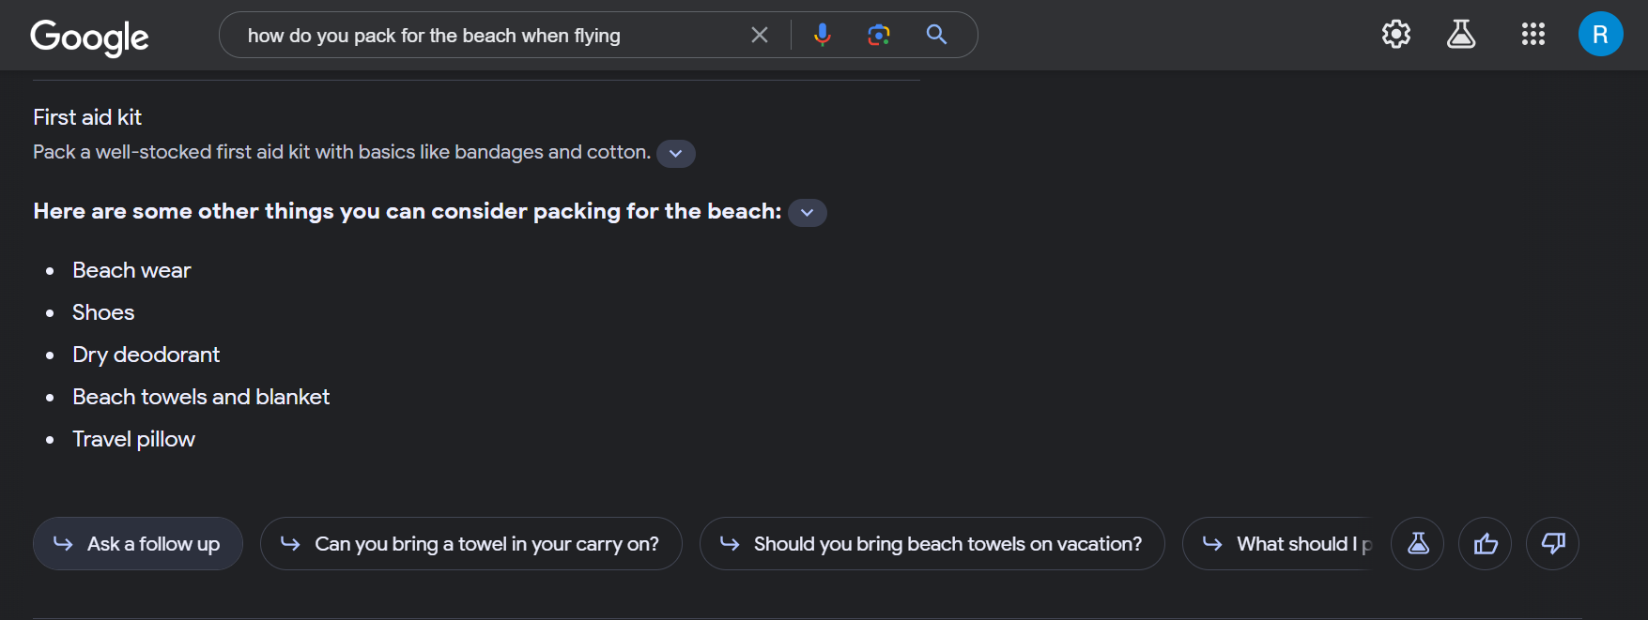Open the Google account avatar menu
This screenshot has height=620, width=1648.
click(x=1600, y=35)
